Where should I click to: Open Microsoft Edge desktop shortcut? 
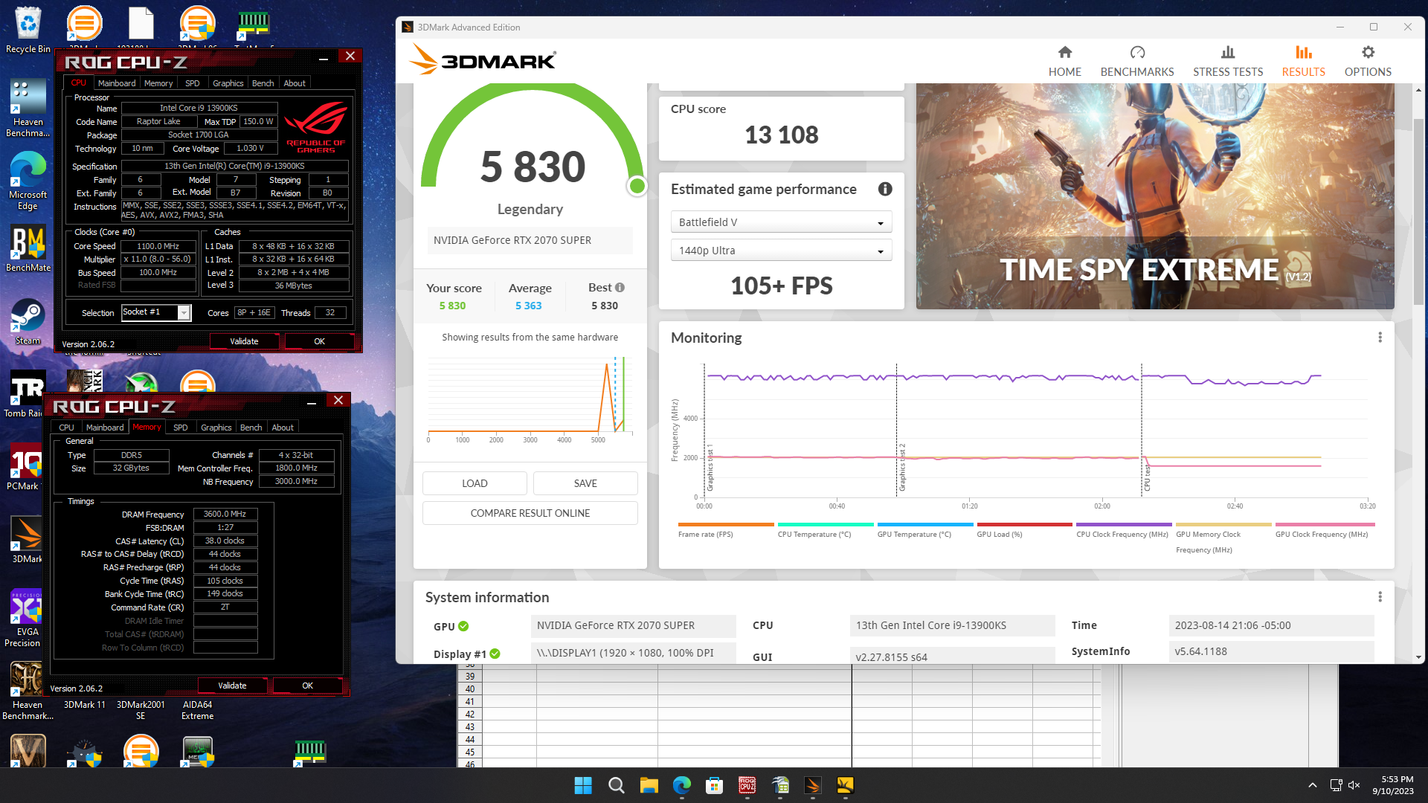[28, 181]
